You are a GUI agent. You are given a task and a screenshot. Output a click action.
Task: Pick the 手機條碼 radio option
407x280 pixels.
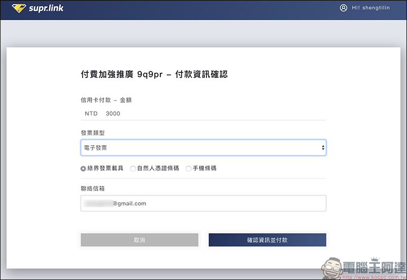click(x=189, y=169)
